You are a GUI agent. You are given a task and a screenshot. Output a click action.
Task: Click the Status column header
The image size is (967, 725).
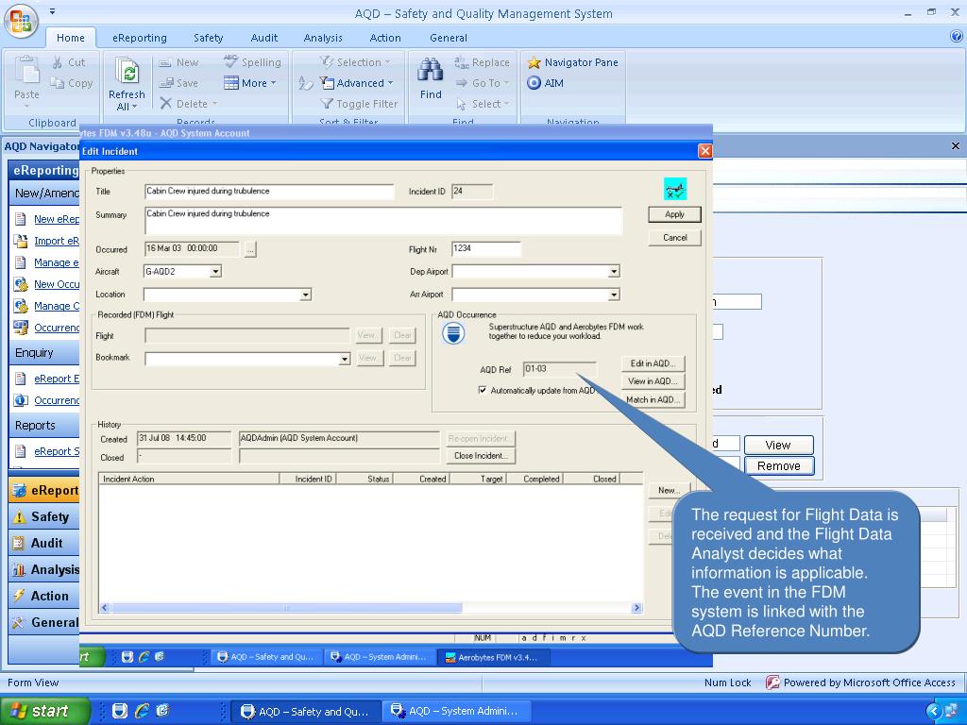(365, 479)
